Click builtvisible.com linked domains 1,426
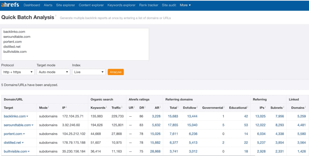 point(302,151)
